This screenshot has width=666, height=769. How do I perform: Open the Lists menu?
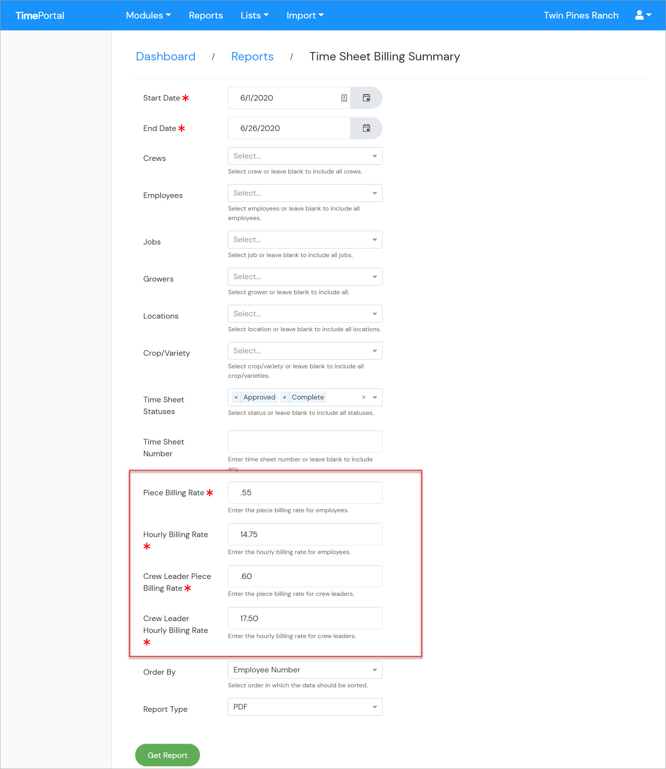pos(255,15)
